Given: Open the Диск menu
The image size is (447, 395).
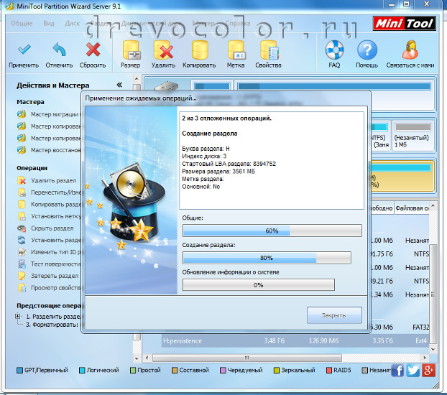Looking at the screenshot, I should pyautogui.click(x=72, y=24).
